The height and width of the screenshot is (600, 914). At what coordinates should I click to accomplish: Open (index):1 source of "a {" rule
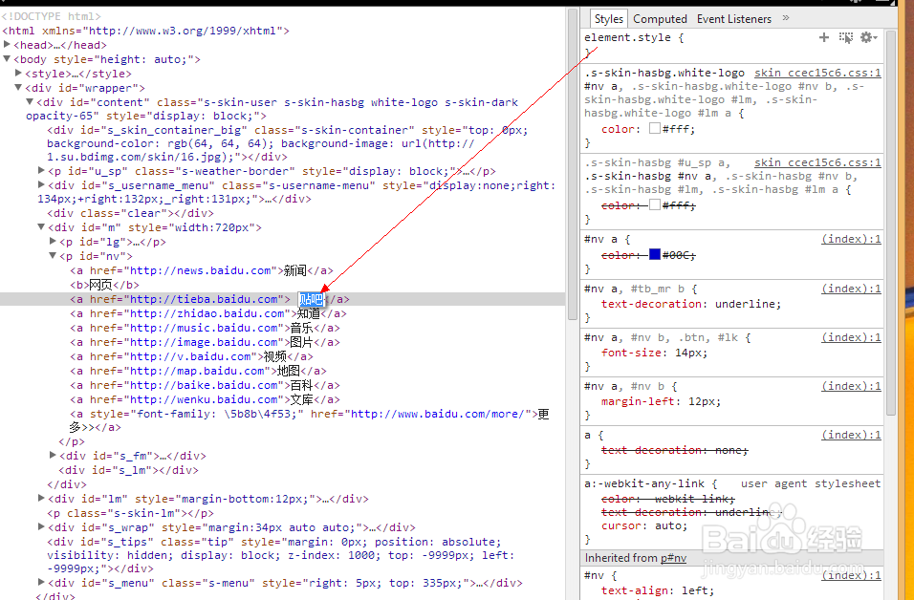click(x=851, y=435)
